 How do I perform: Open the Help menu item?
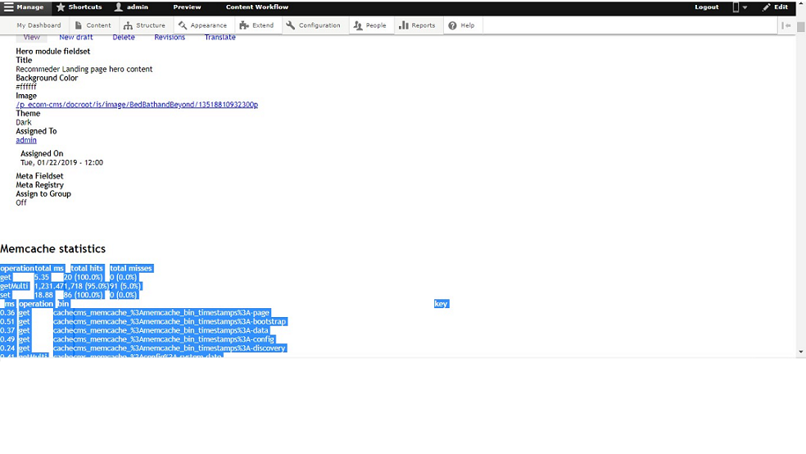coord(462,25)
